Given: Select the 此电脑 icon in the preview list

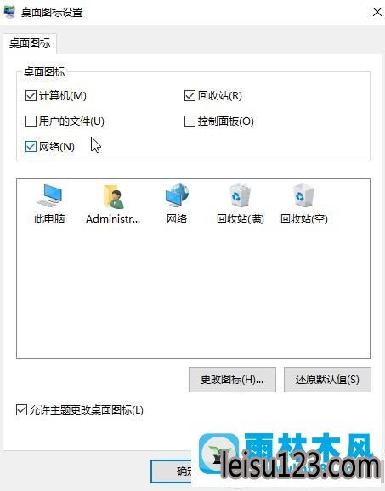Looking at the screenshot, I should 49,204.
